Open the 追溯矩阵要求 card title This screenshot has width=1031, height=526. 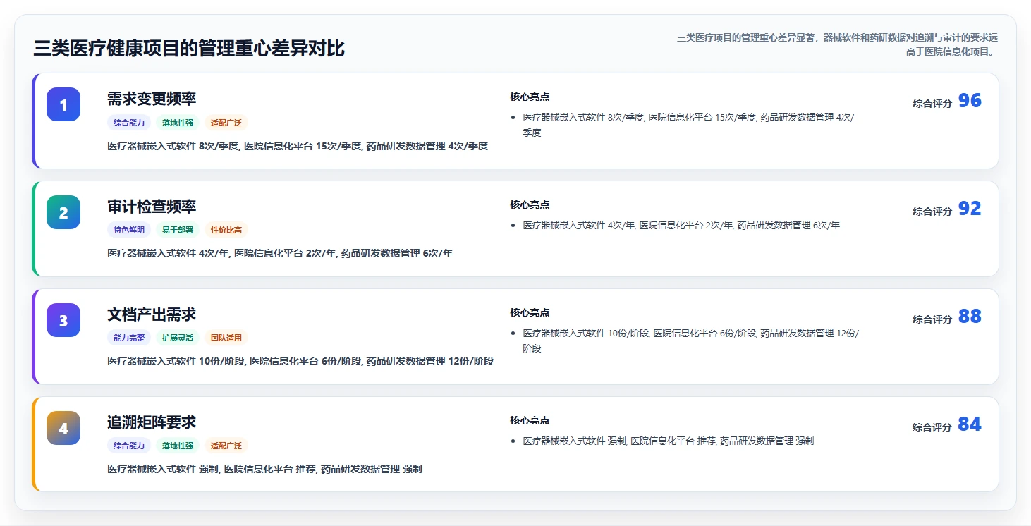(152, 422)
